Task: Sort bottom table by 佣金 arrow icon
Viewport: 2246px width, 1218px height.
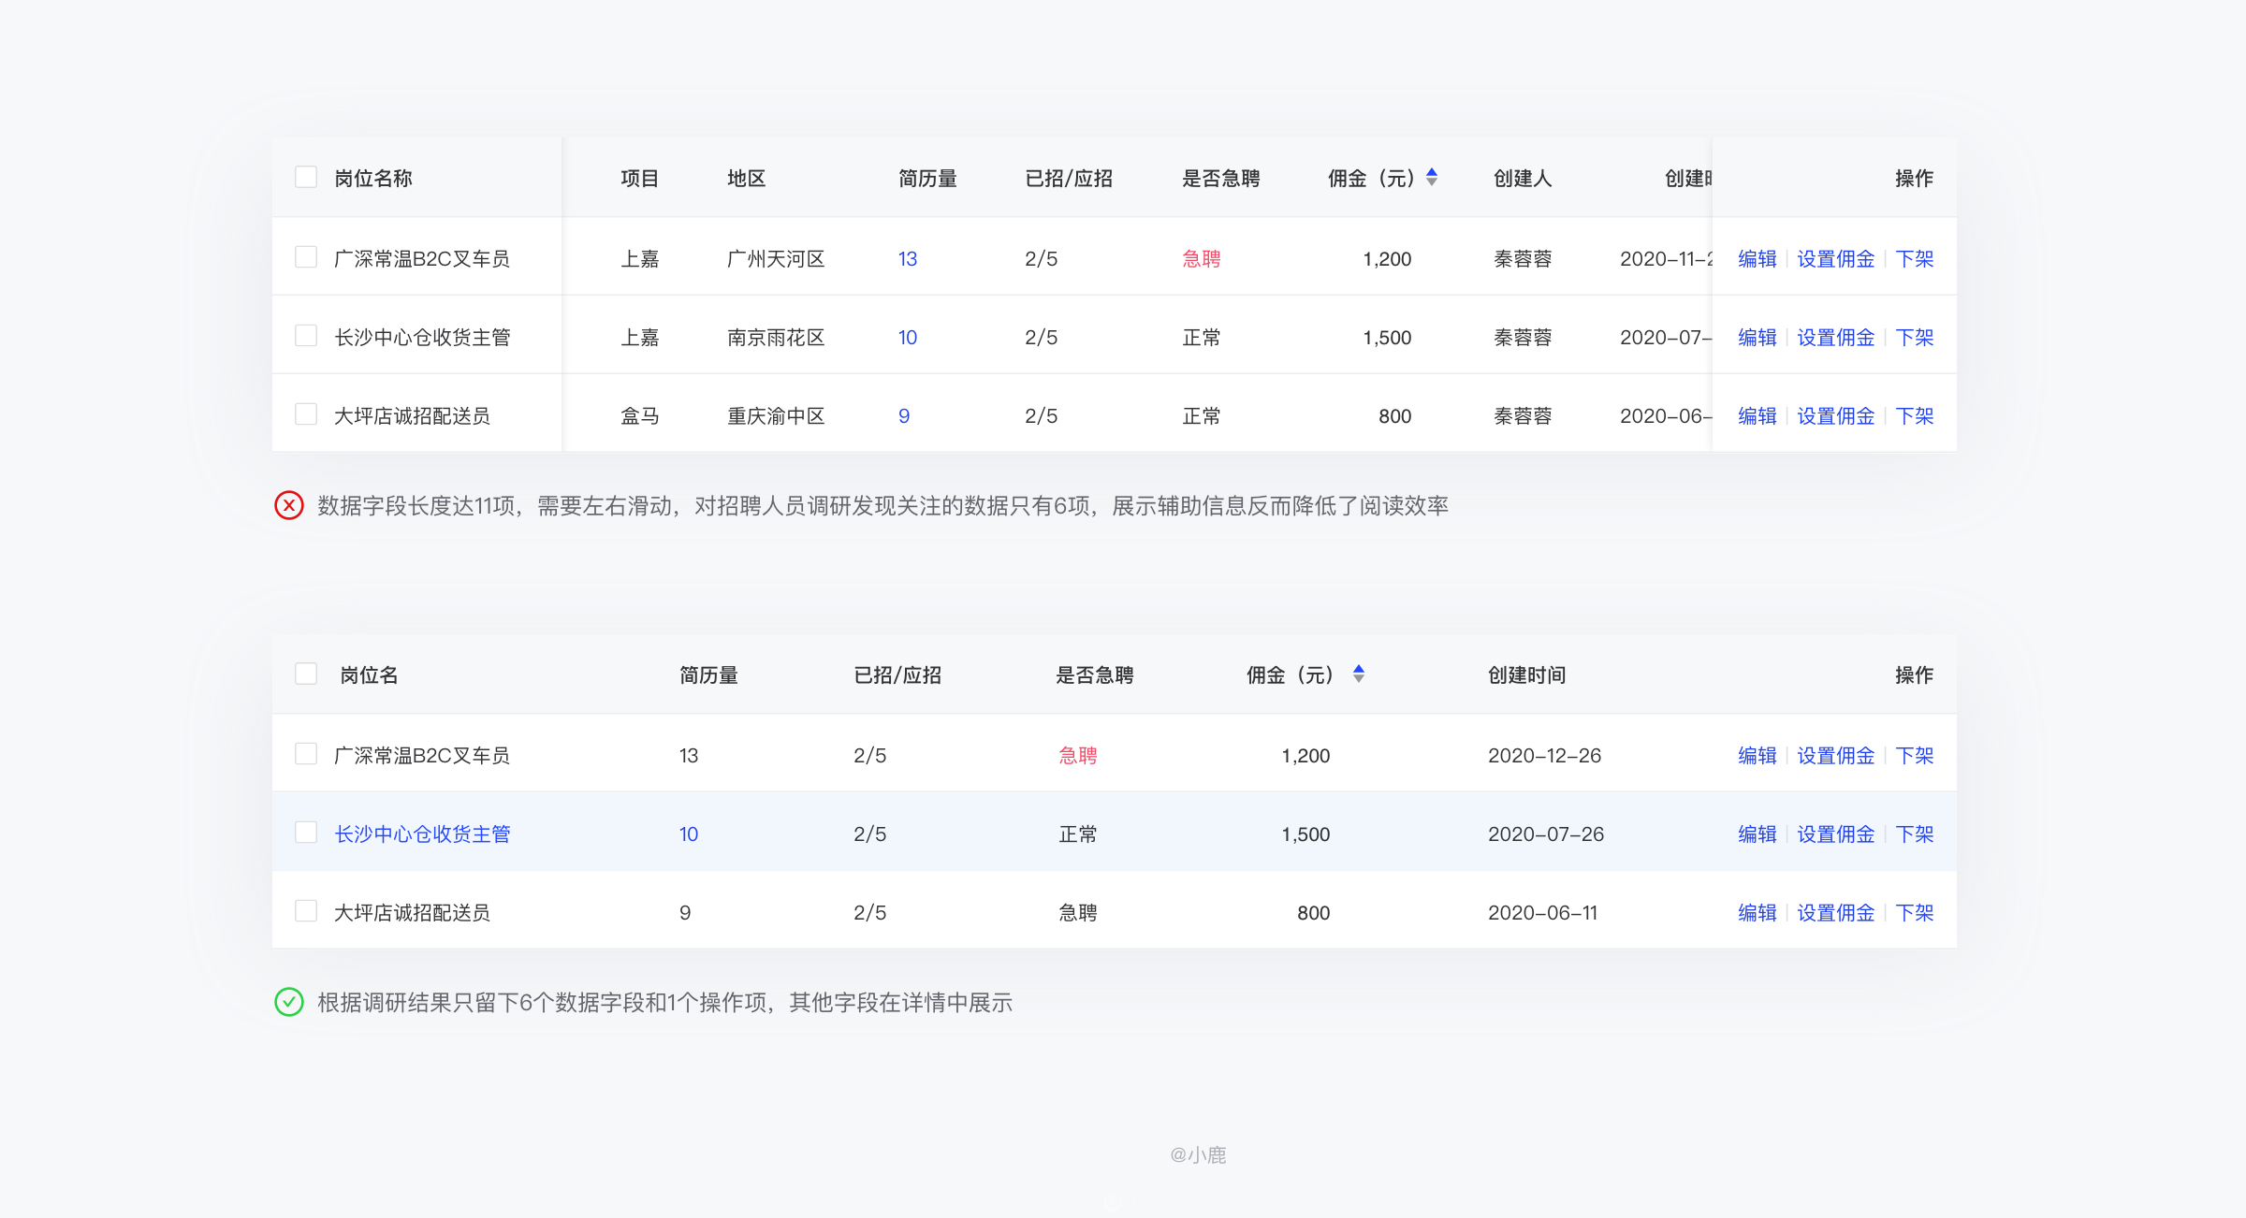Action: click(x=1358, y=674)
